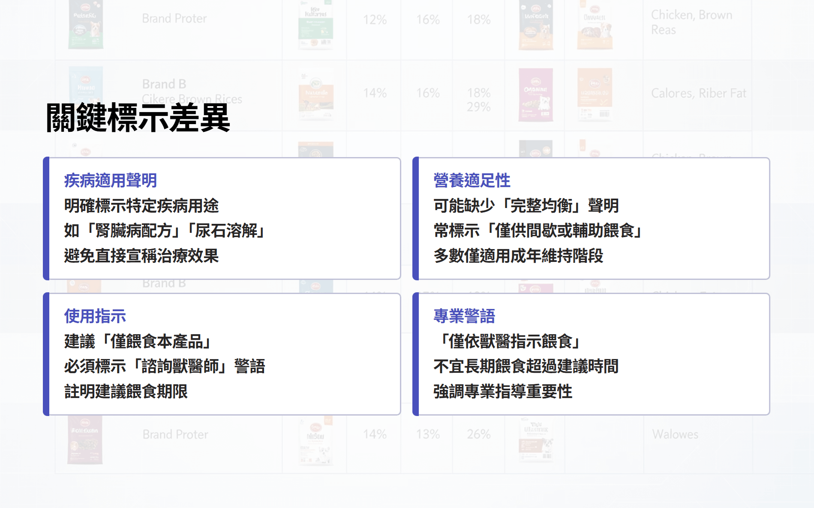Click the title 關鍵標示差異
Viewport: 814px width, 508px height.
point(138,118)
